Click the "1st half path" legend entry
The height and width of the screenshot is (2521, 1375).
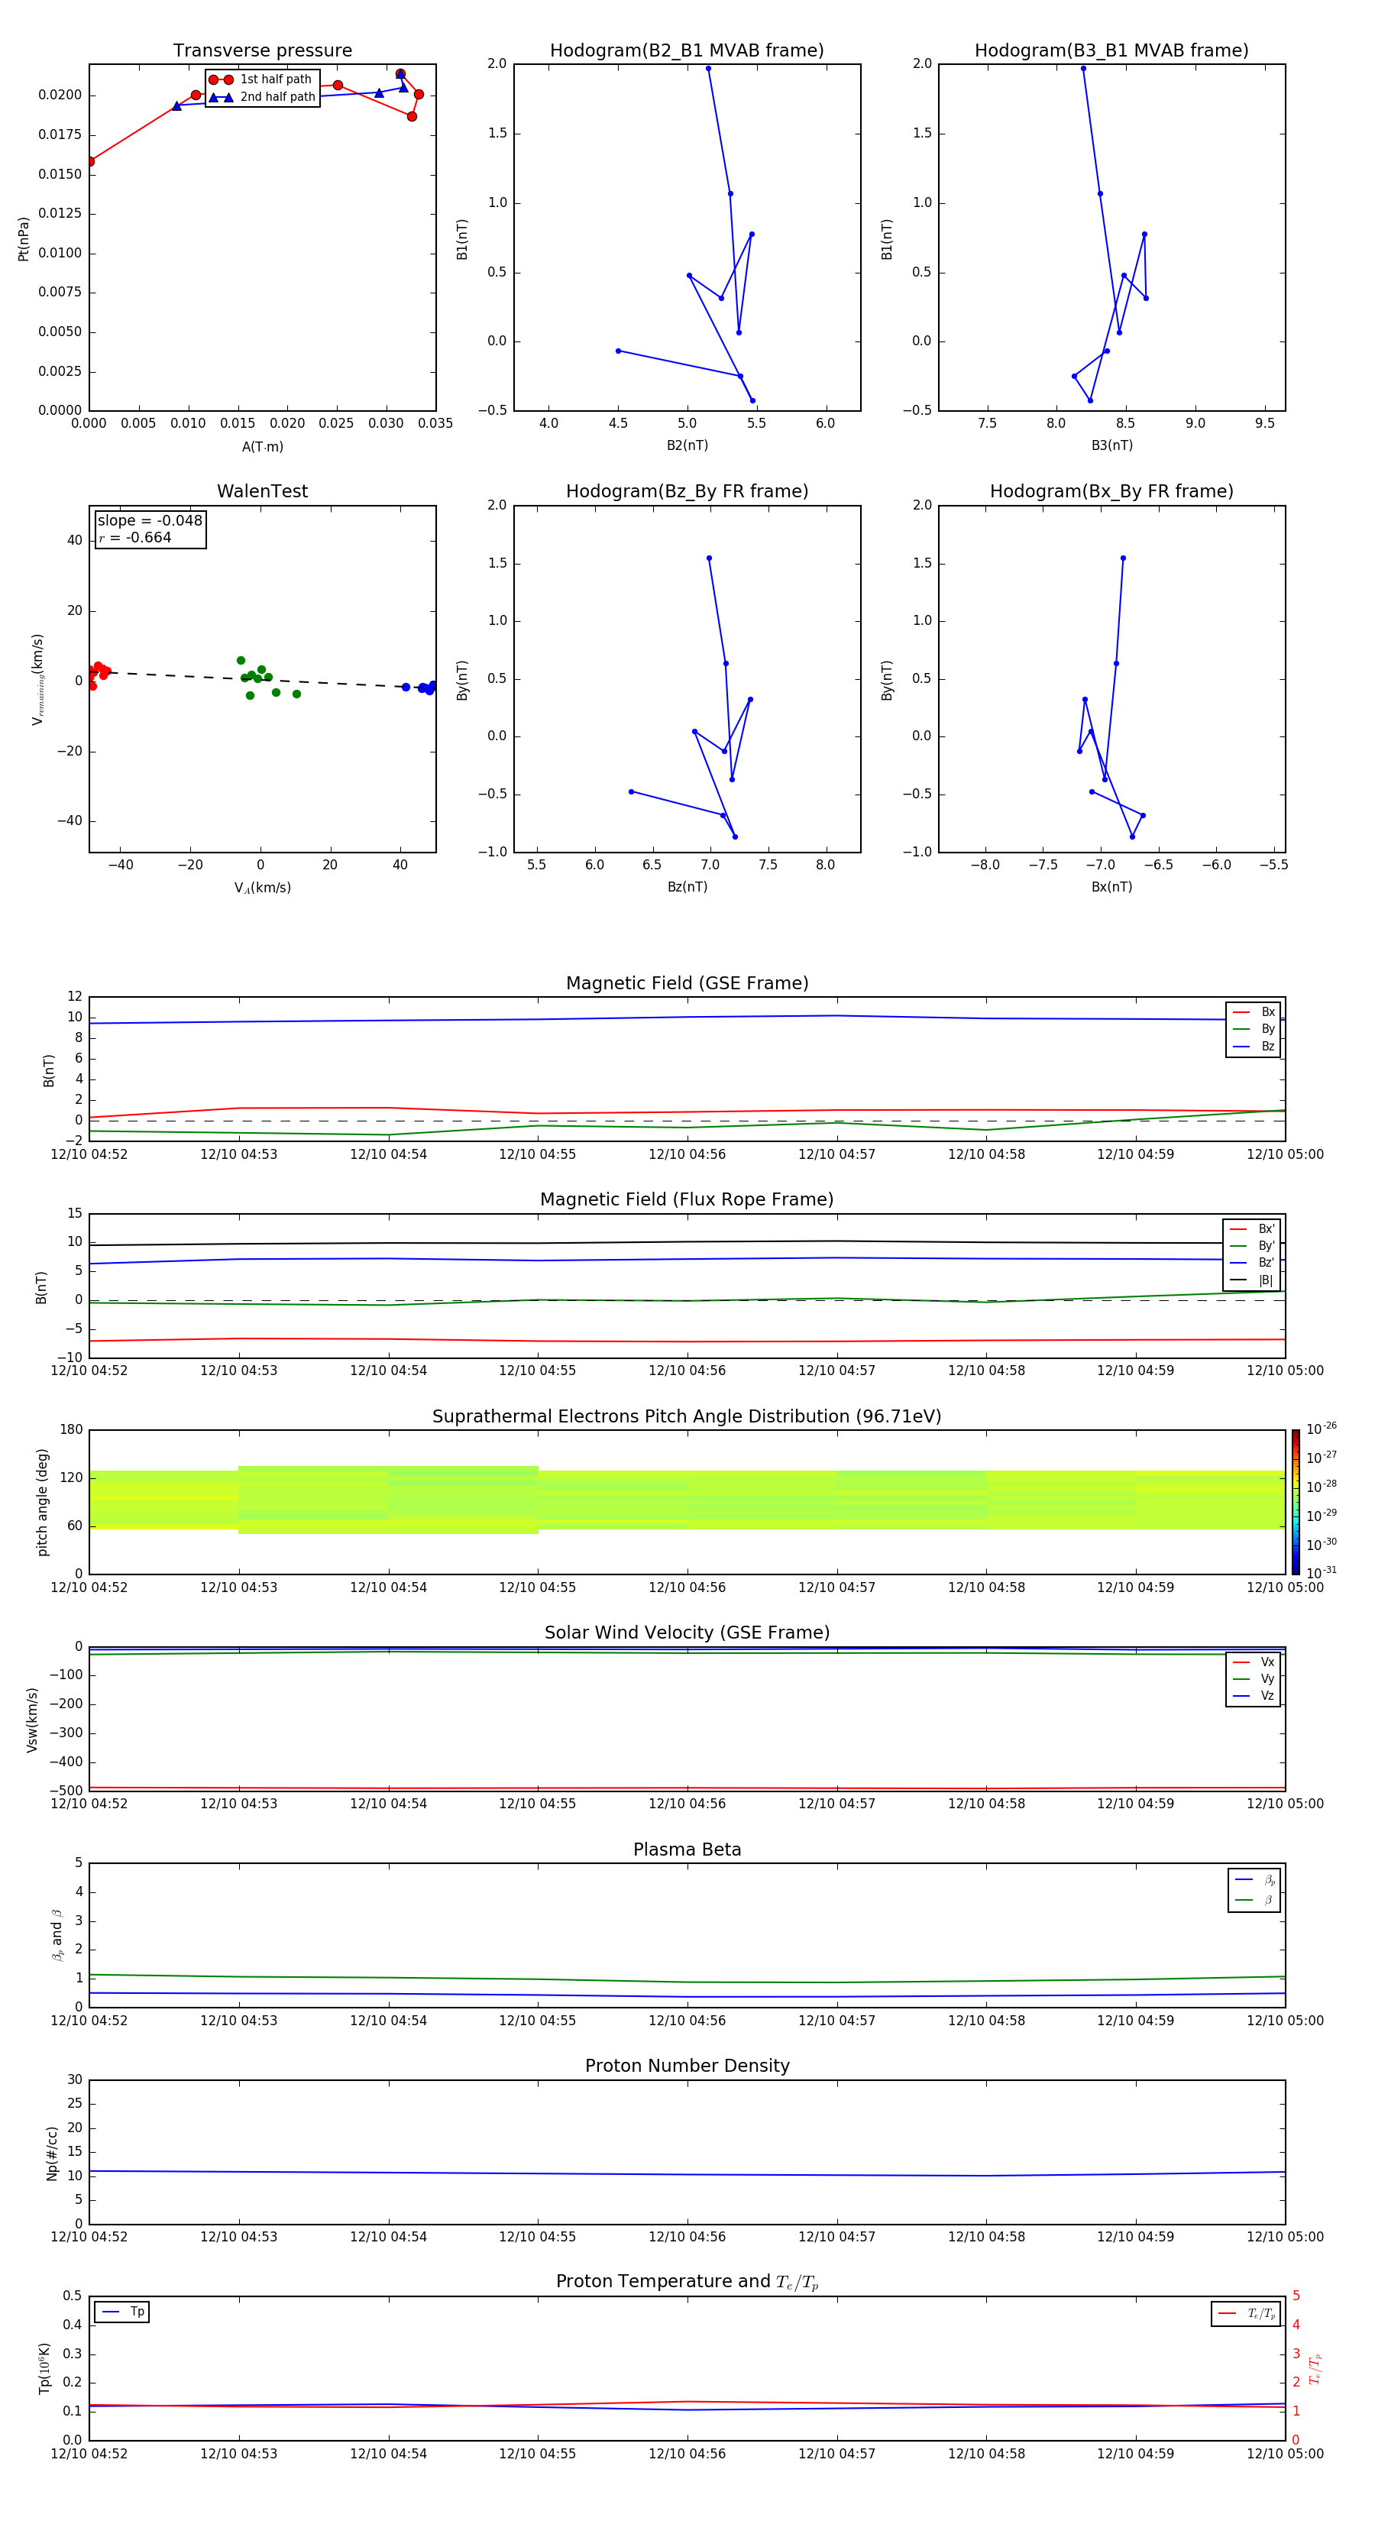click(261, 79)
